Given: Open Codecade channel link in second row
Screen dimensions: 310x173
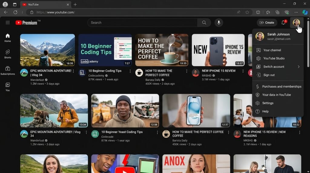Looking at the screenshot, I should tap(107, 137).
